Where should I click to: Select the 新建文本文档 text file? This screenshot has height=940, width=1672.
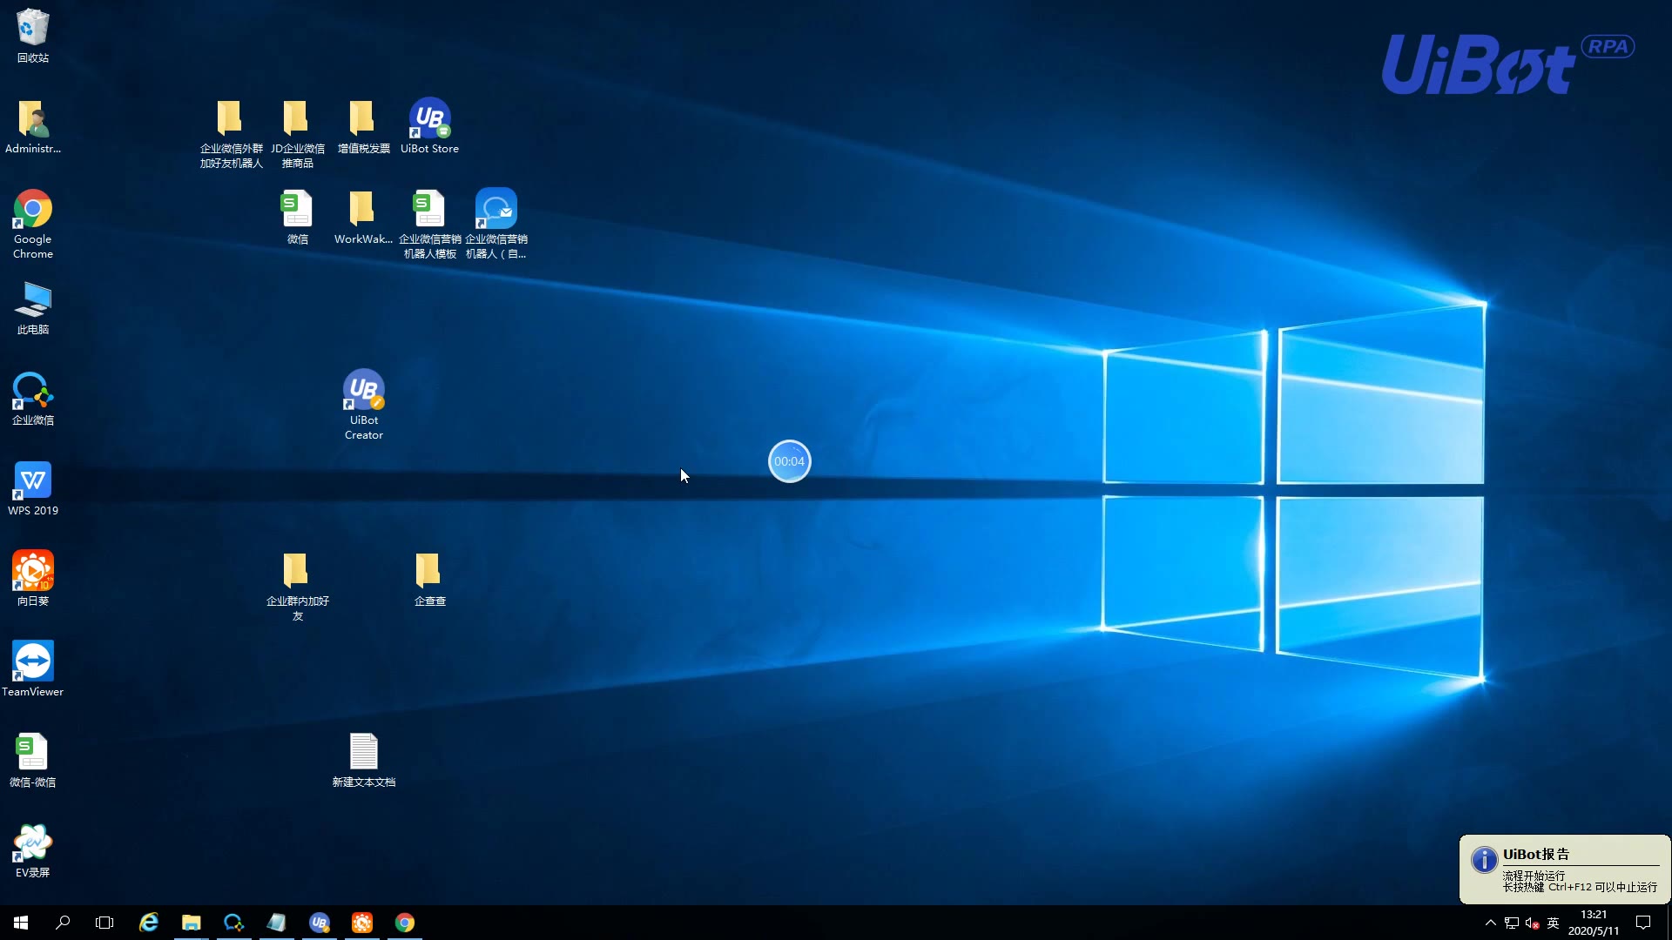(363, 753)
